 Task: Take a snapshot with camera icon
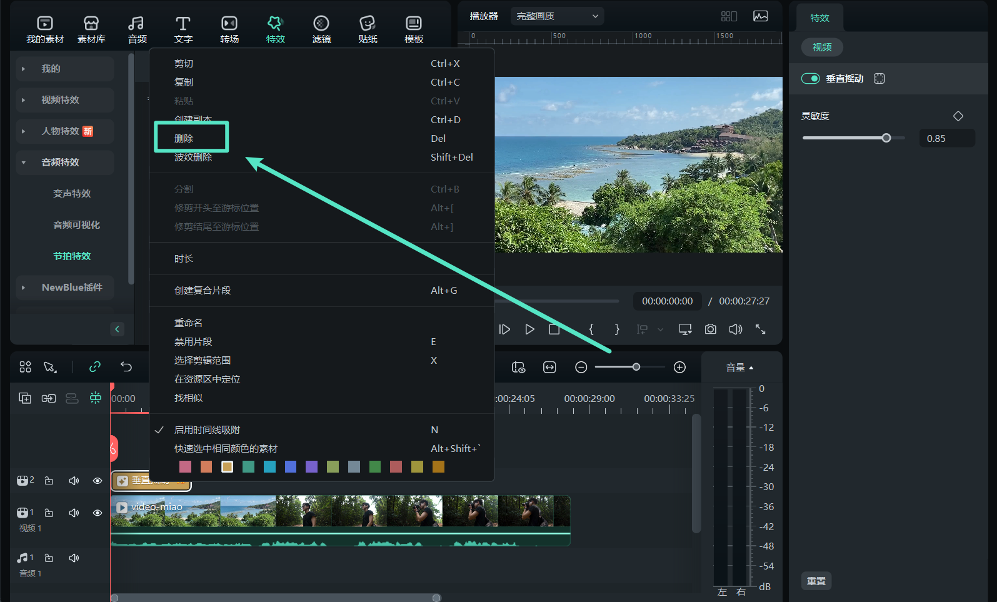point(710,329)
